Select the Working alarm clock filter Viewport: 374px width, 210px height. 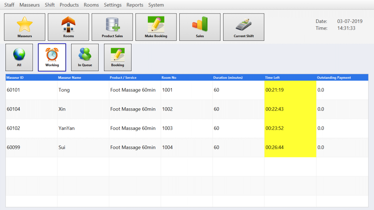tap(52, 57)
